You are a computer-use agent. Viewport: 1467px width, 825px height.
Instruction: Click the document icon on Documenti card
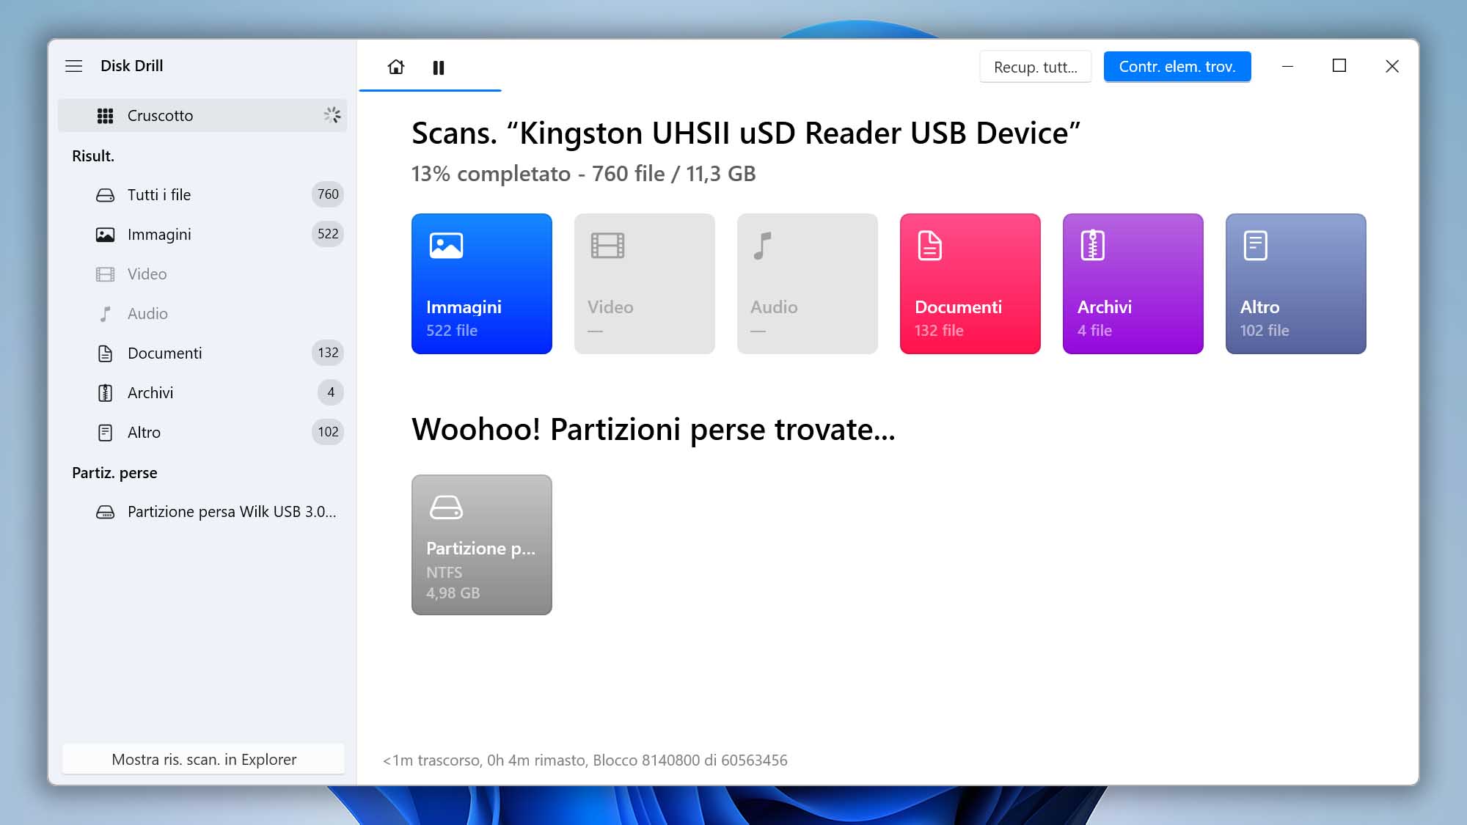pyautogui.click(x=930, y=246)
